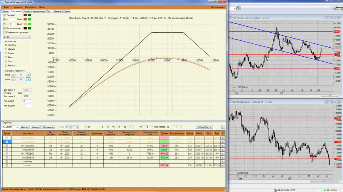Open the dropdown arrow in the right toolbar
This screenshot has height=192, width=343.
click(x=235, y=8)
